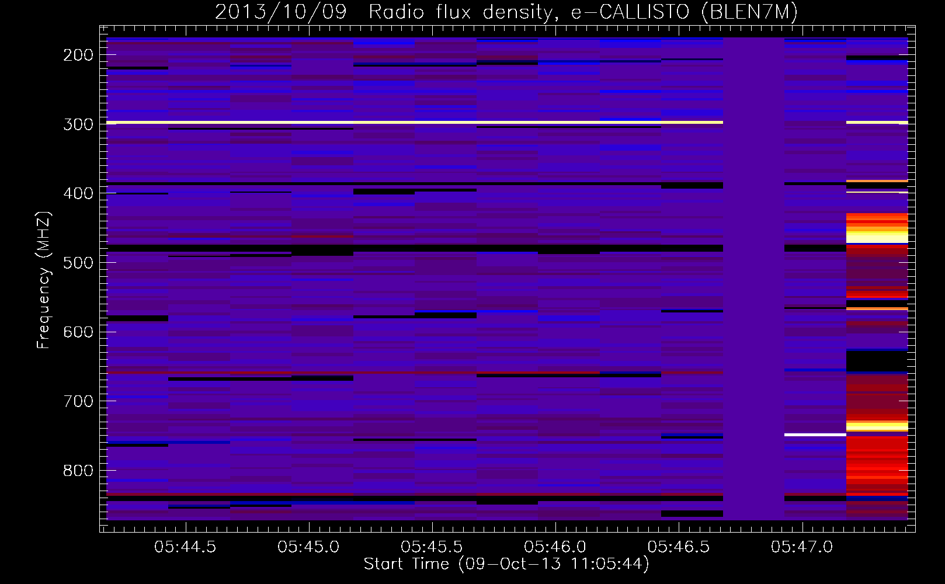Select the 800 frequency tick label
Screen dimensions: 945x584
[x=78, y=471]
